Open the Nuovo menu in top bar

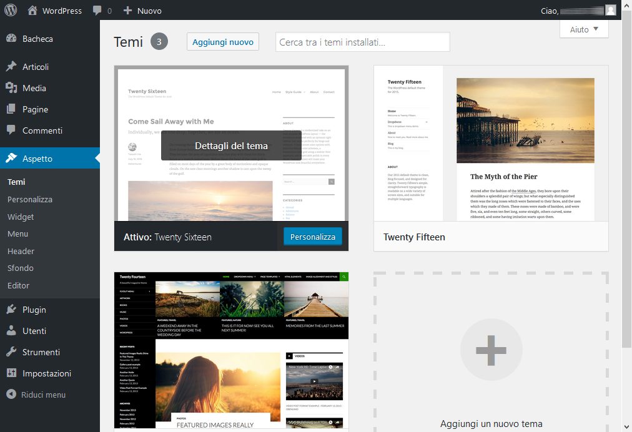(x=142, y=11)
